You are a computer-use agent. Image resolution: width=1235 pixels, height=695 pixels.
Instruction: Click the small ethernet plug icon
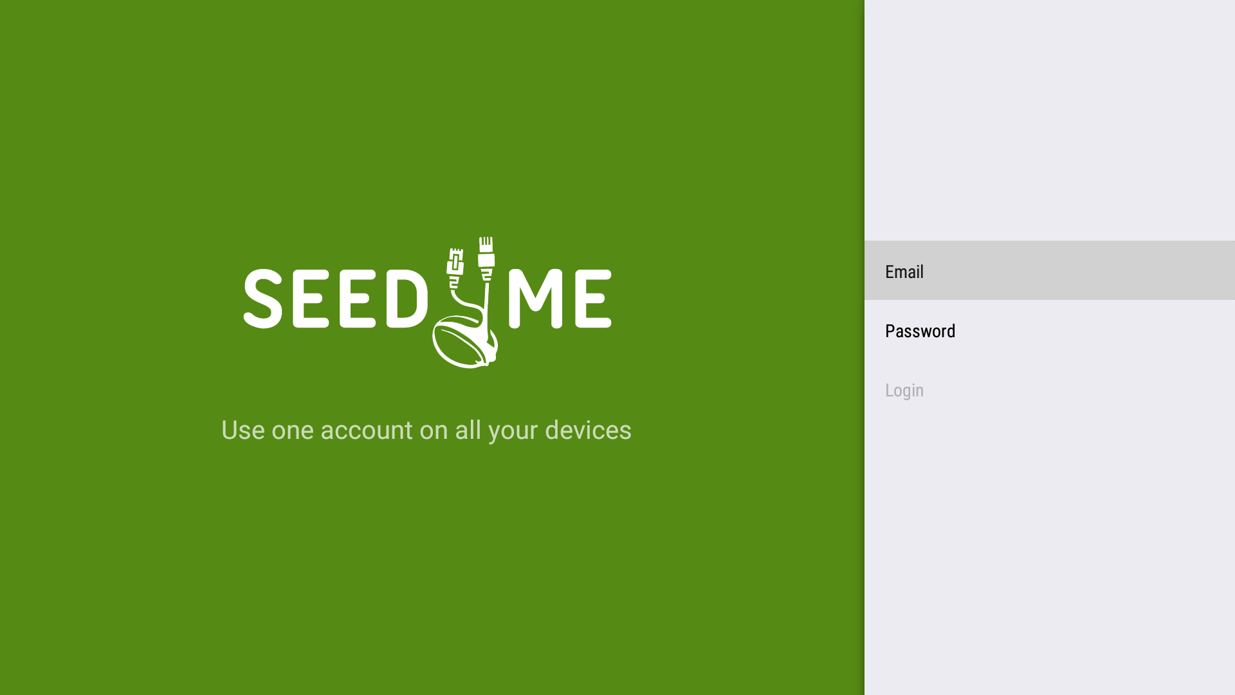point(455,261)
